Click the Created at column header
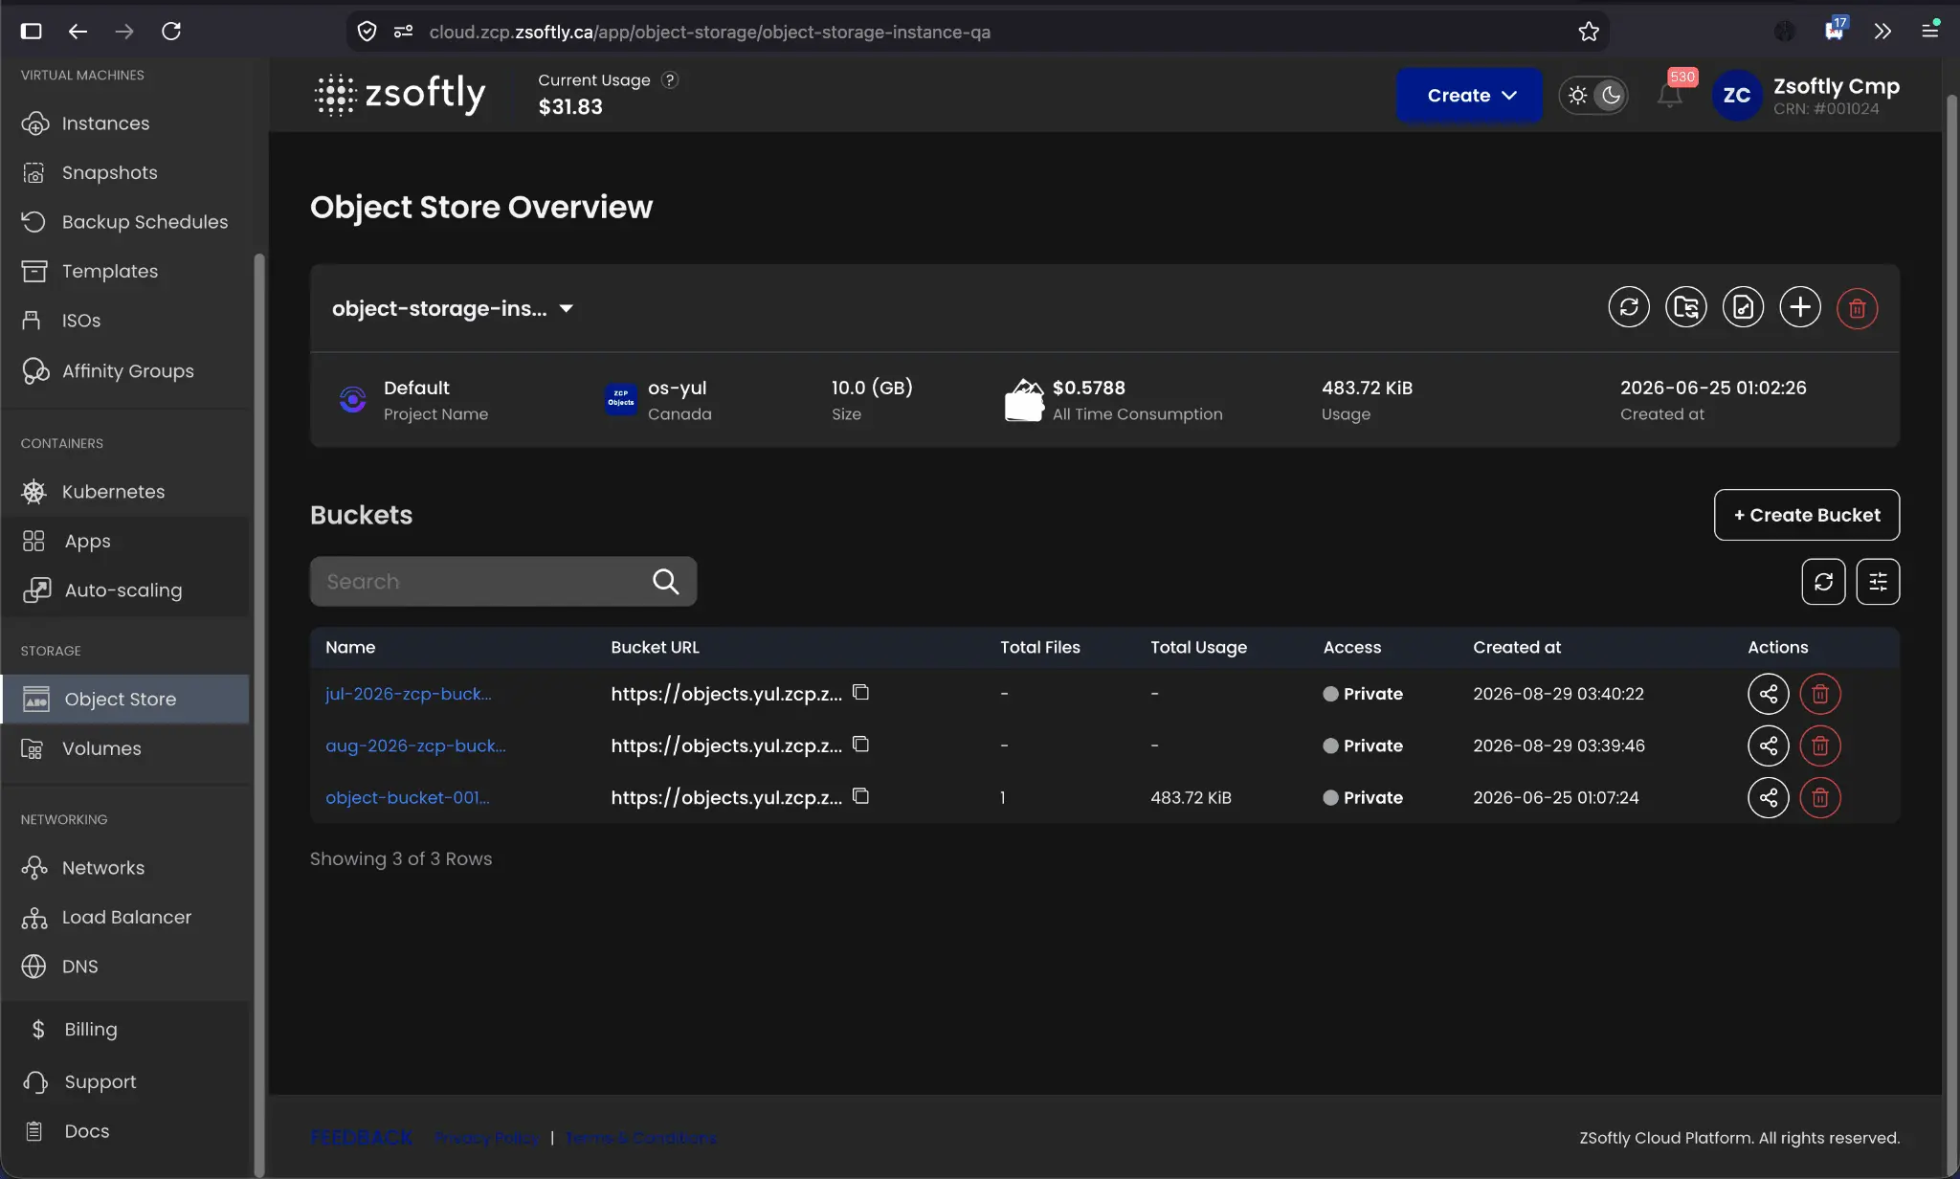The width and height of the screenshot is (1960, 1179). point(1516,647)
